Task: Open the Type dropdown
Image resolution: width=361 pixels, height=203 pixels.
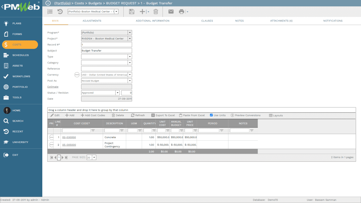Action: [130, 57]
